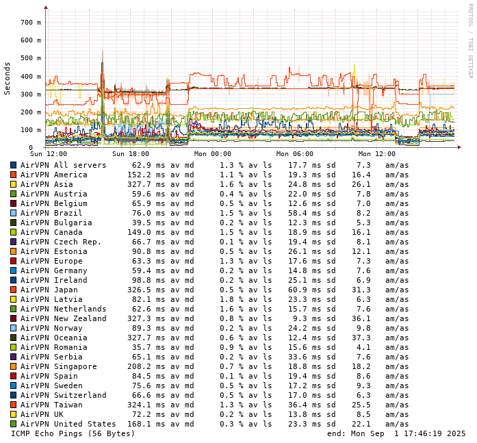This screenshot has height=443, width=477.
Task: Select the 'AirVPN America' legend label
Action: point(54,175)
